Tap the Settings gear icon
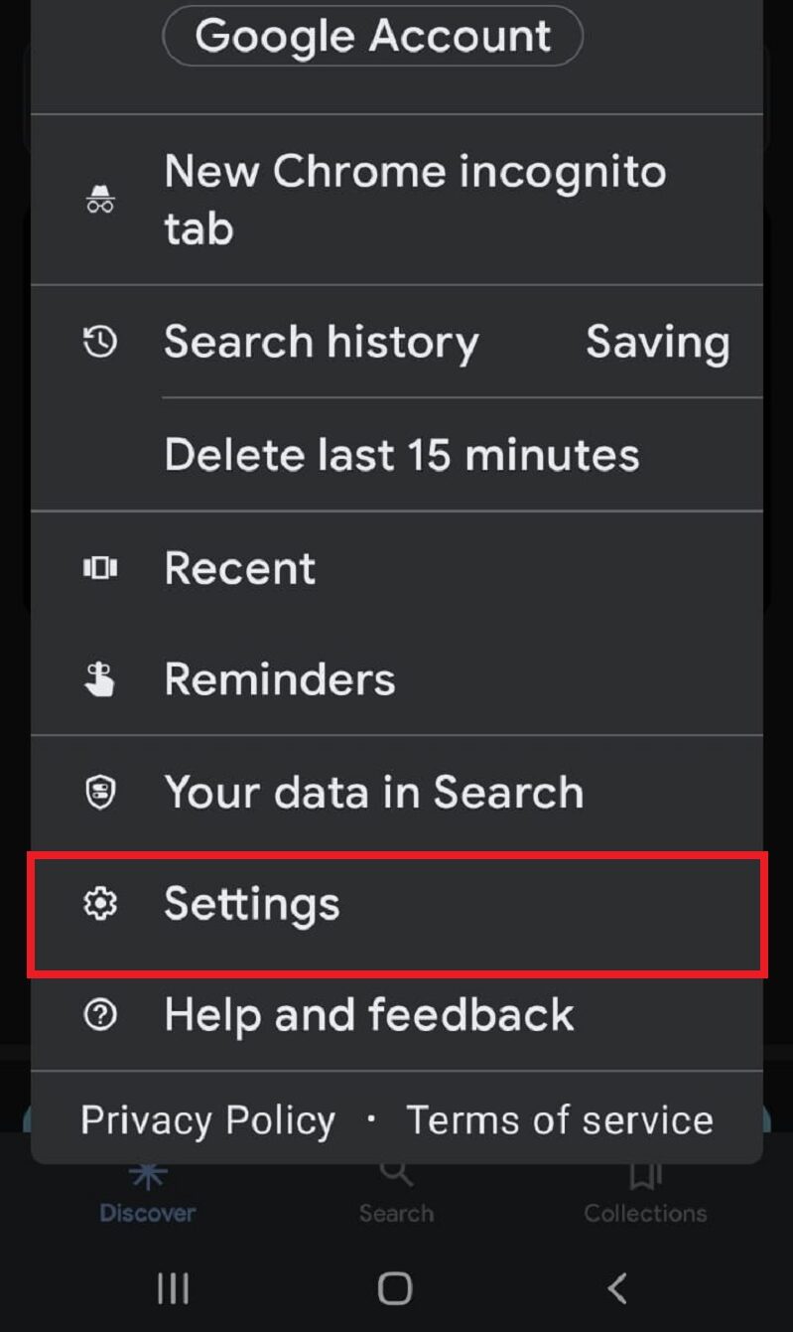Image resolution: width=793 pixels, height=1332 pixels. click(100, 904)
